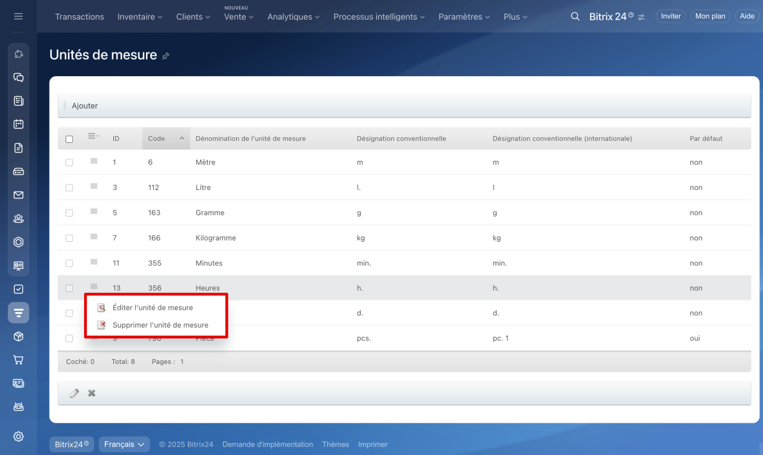Viewport: 763px width, 455px height.
Task: Open the row actions icon for Minutes
Action: click(94, 261)
